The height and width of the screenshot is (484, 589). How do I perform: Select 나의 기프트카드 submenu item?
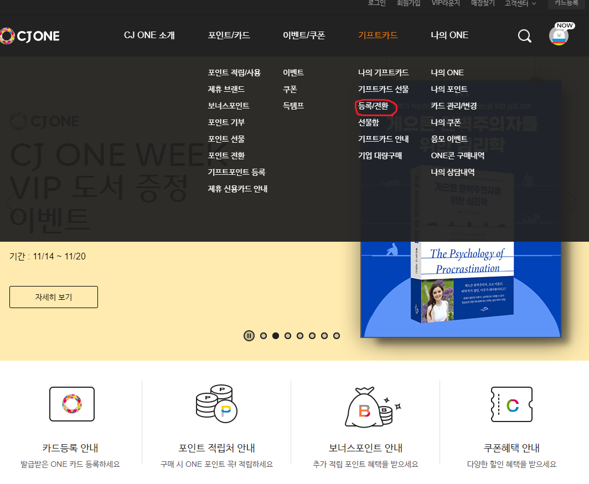[x=384, y=72]
